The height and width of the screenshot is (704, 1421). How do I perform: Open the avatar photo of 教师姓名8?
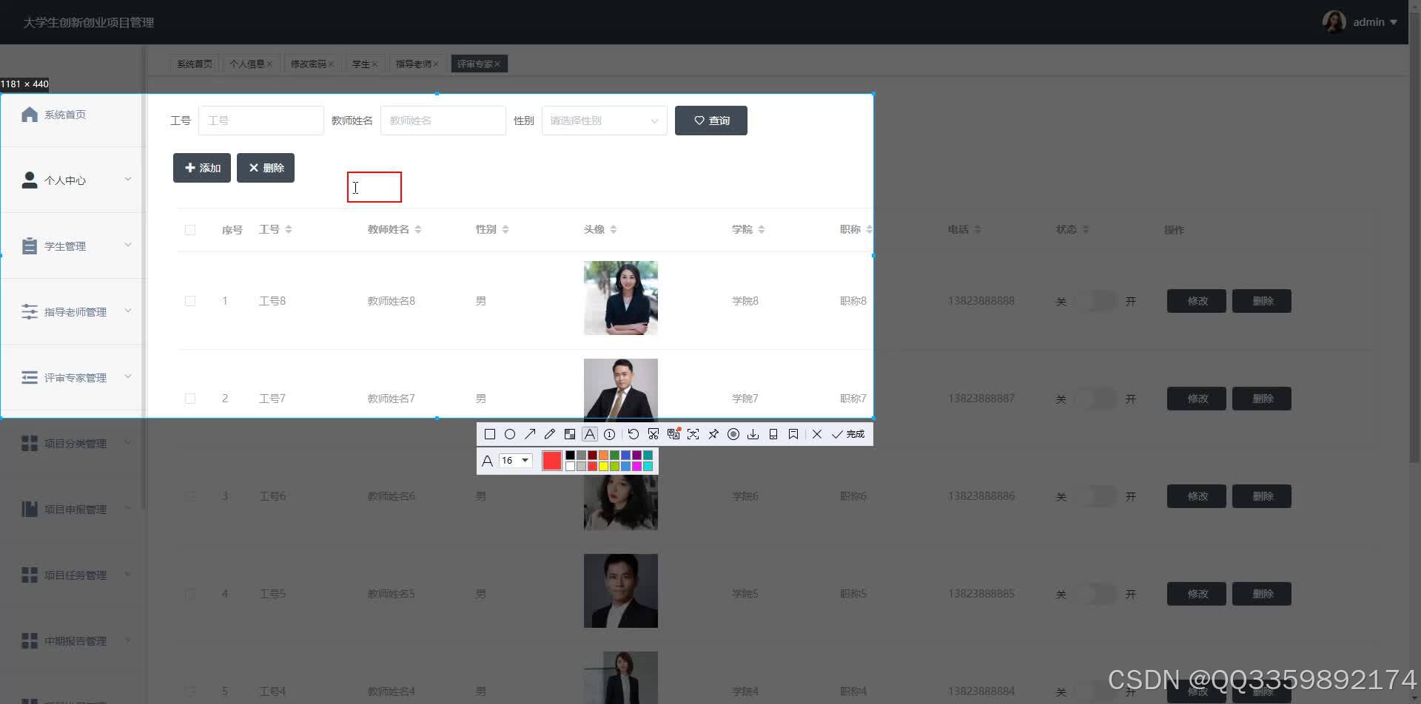point(621,298)
